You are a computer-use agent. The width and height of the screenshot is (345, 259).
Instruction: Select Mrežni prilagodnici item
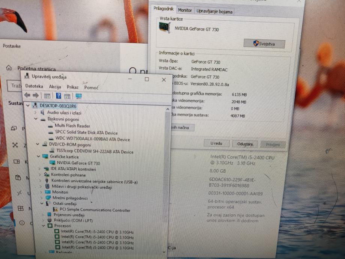70,198
